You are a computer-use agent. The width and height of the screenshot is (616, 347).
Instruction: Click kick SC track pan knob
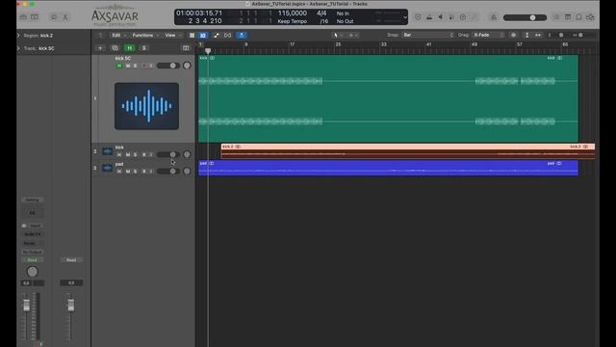pos(187,66)
